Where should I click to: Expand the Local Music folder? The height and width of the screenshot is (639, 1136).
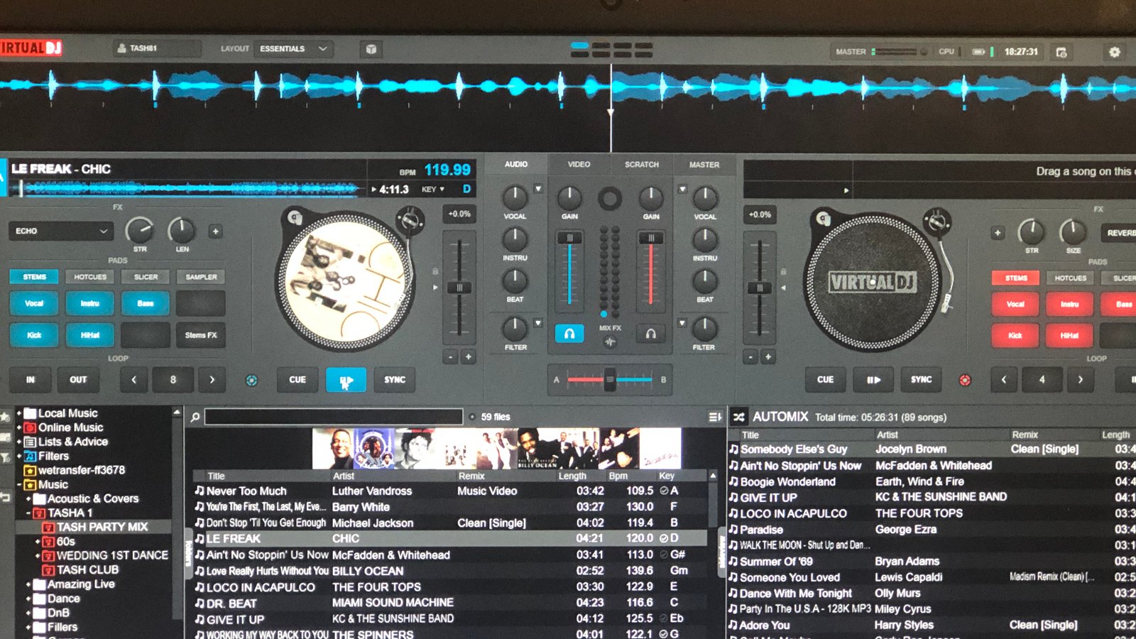click(x=19, y=413)
